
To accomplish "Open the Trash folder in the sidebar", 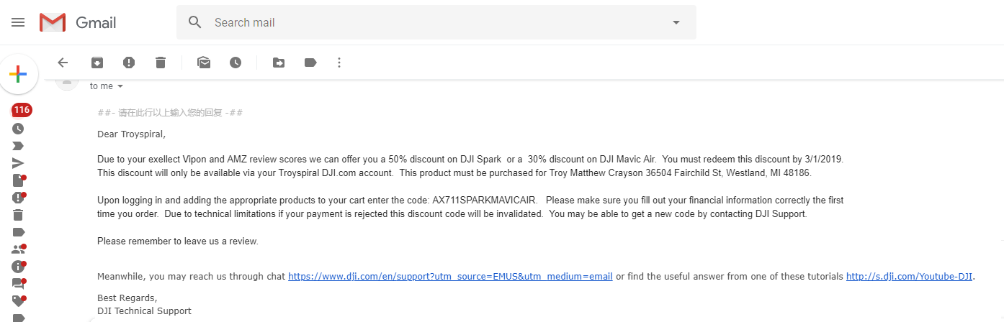I will [x=18, y=214].
